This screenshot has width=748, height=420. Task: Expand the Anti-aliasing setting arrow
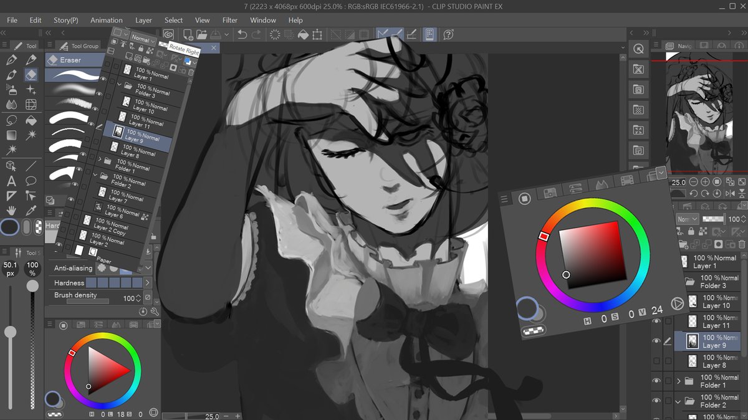[x=148, y=268]
